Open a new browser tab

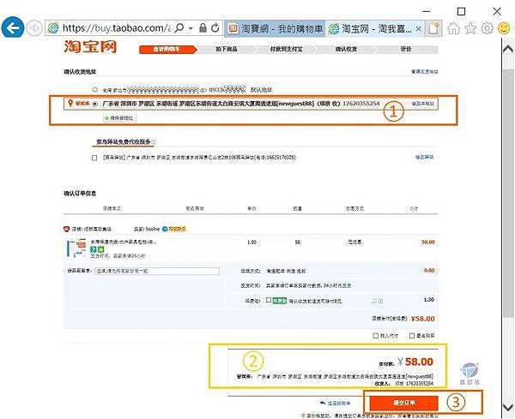433,28
